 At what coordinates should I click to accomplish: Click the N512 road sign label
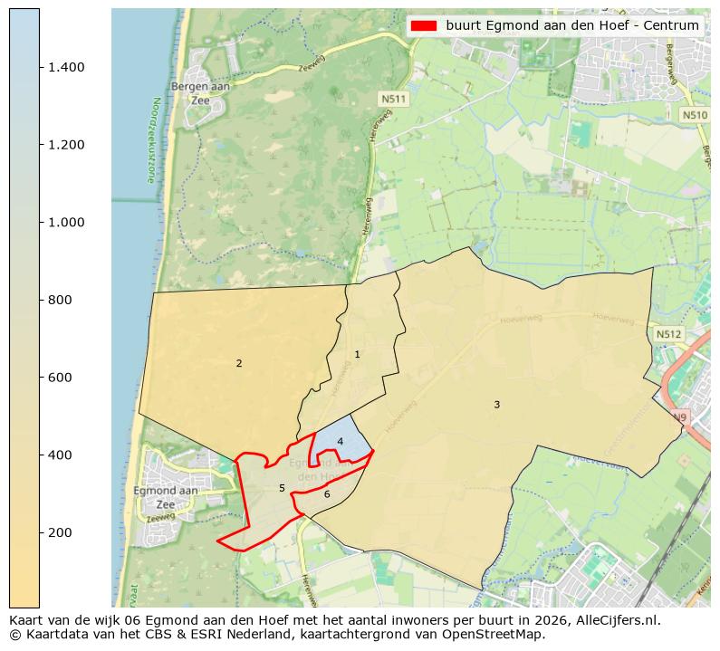tap(668, 334)
